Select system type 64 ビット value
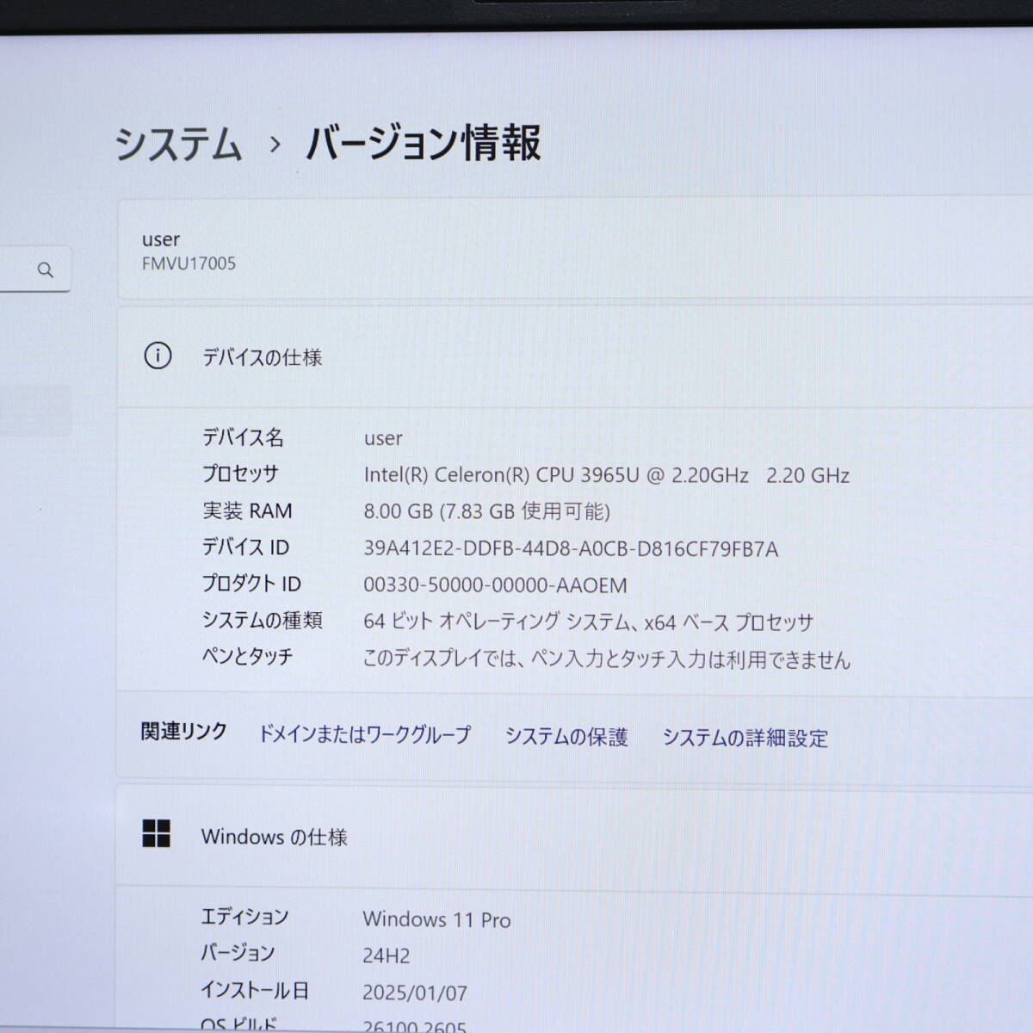Screen dimensions: 1033x1033 (x=588, y=622)
